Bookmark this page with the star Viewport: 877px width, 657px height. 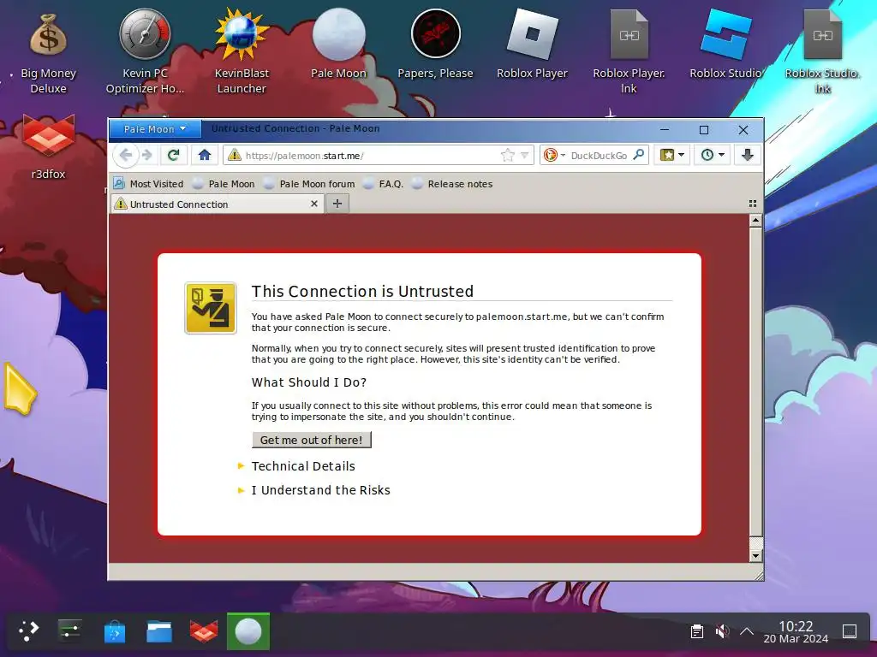507,155
